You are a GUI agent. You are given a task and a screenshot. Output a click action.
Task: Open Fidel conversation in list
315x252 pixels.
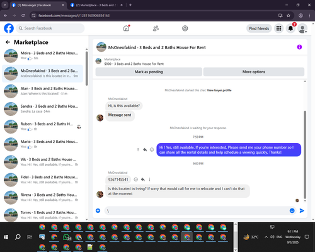[42, 180]
